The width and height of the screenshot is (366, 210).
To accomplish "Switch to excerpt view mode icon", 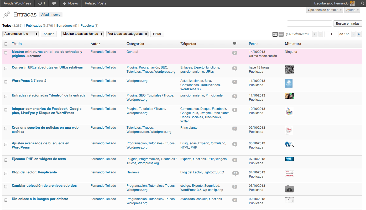I will 281,34.
